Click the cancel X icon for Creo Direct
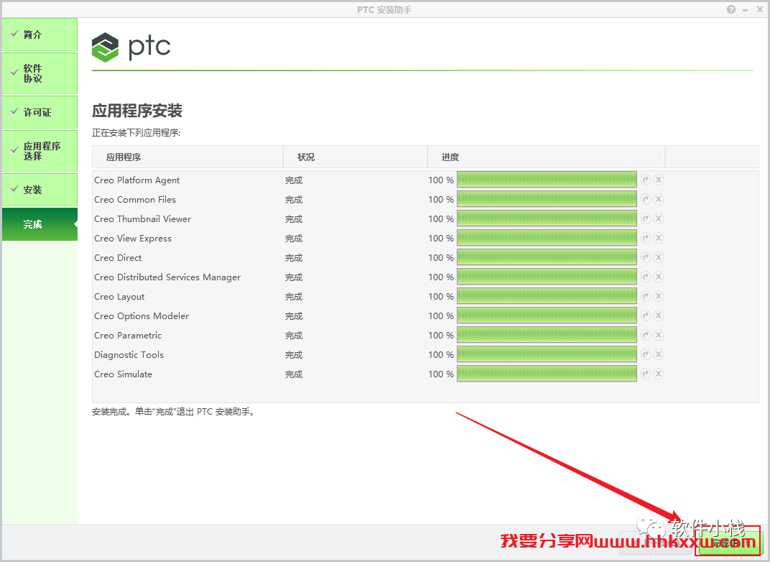Screen dimensions: 770x562 [x=659, y=257]
